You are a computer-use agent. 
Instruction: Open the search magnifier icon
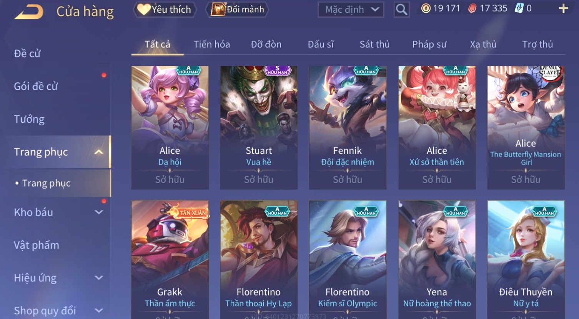tap(401, 9)
